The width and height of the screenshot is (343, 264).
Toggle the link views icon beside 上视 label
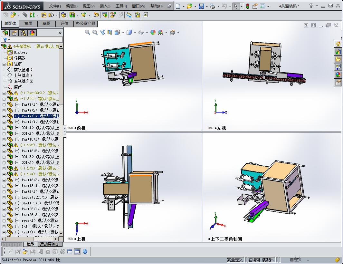[70, 239]
